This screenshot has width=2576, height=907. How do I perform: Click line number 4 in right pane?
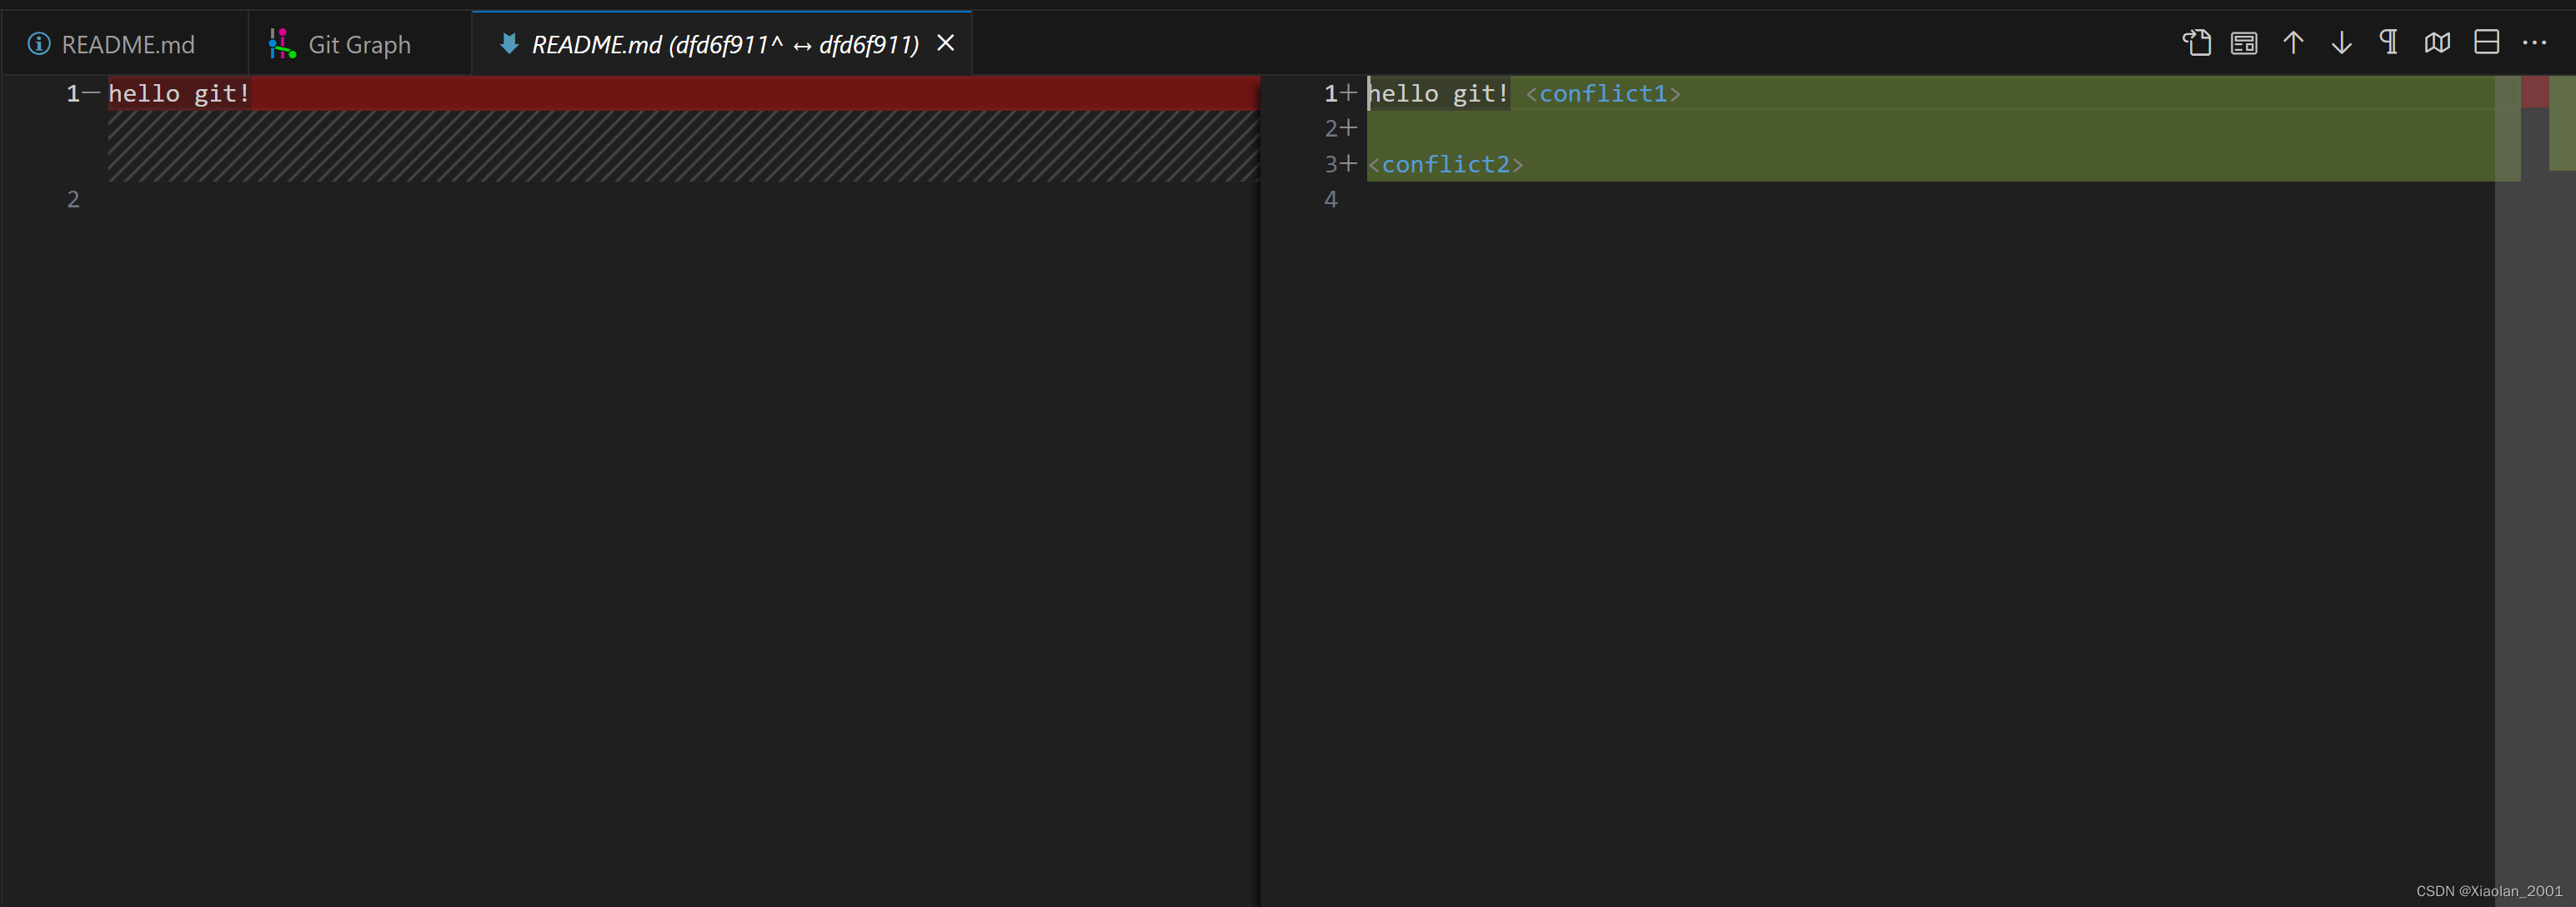click(x=1330, y=199)
